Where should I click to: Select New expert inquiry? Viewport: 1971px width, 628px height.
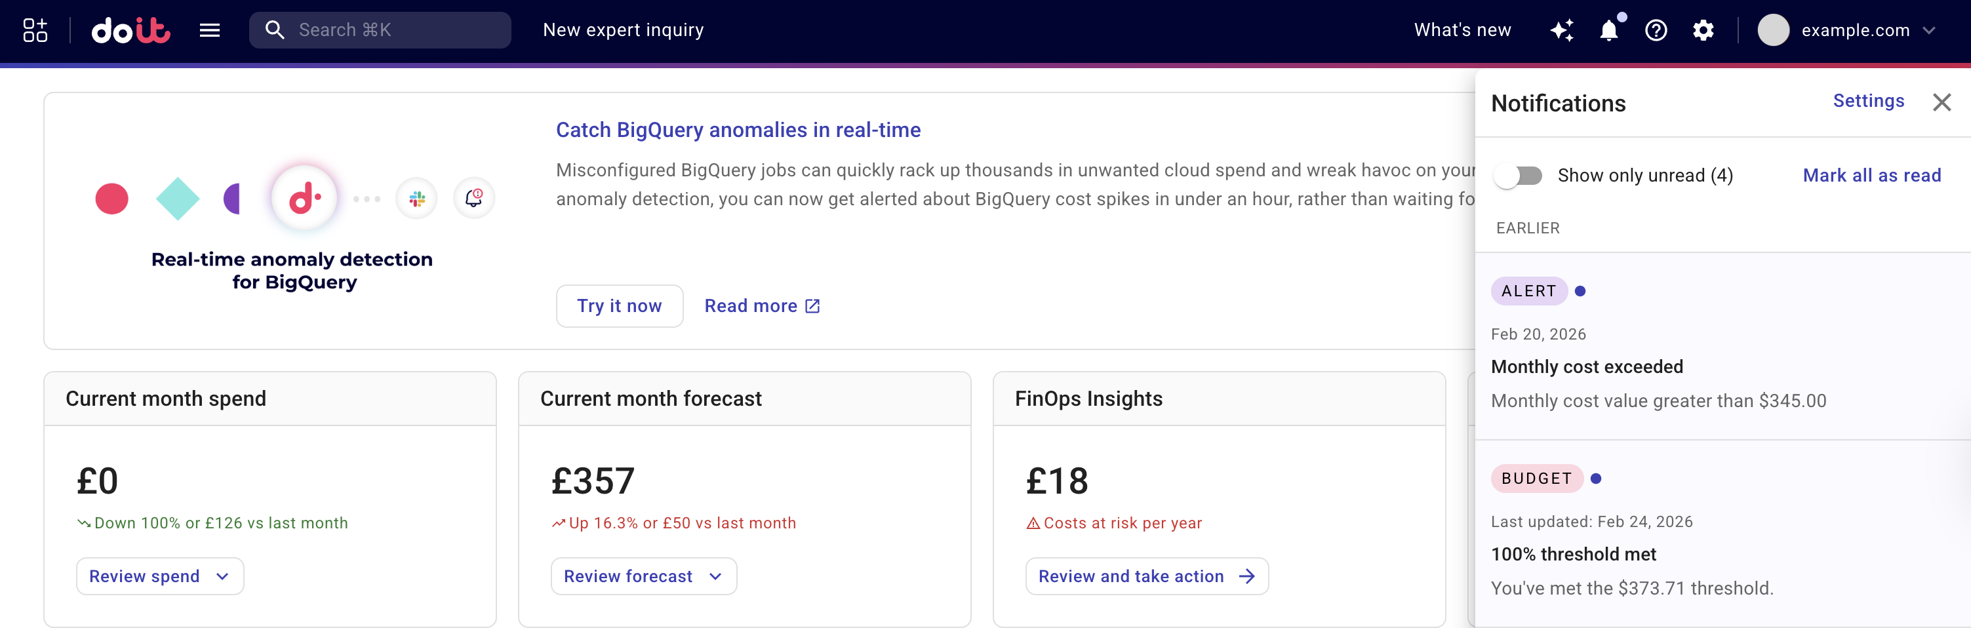pyautogui.click(x=624, y=30)
